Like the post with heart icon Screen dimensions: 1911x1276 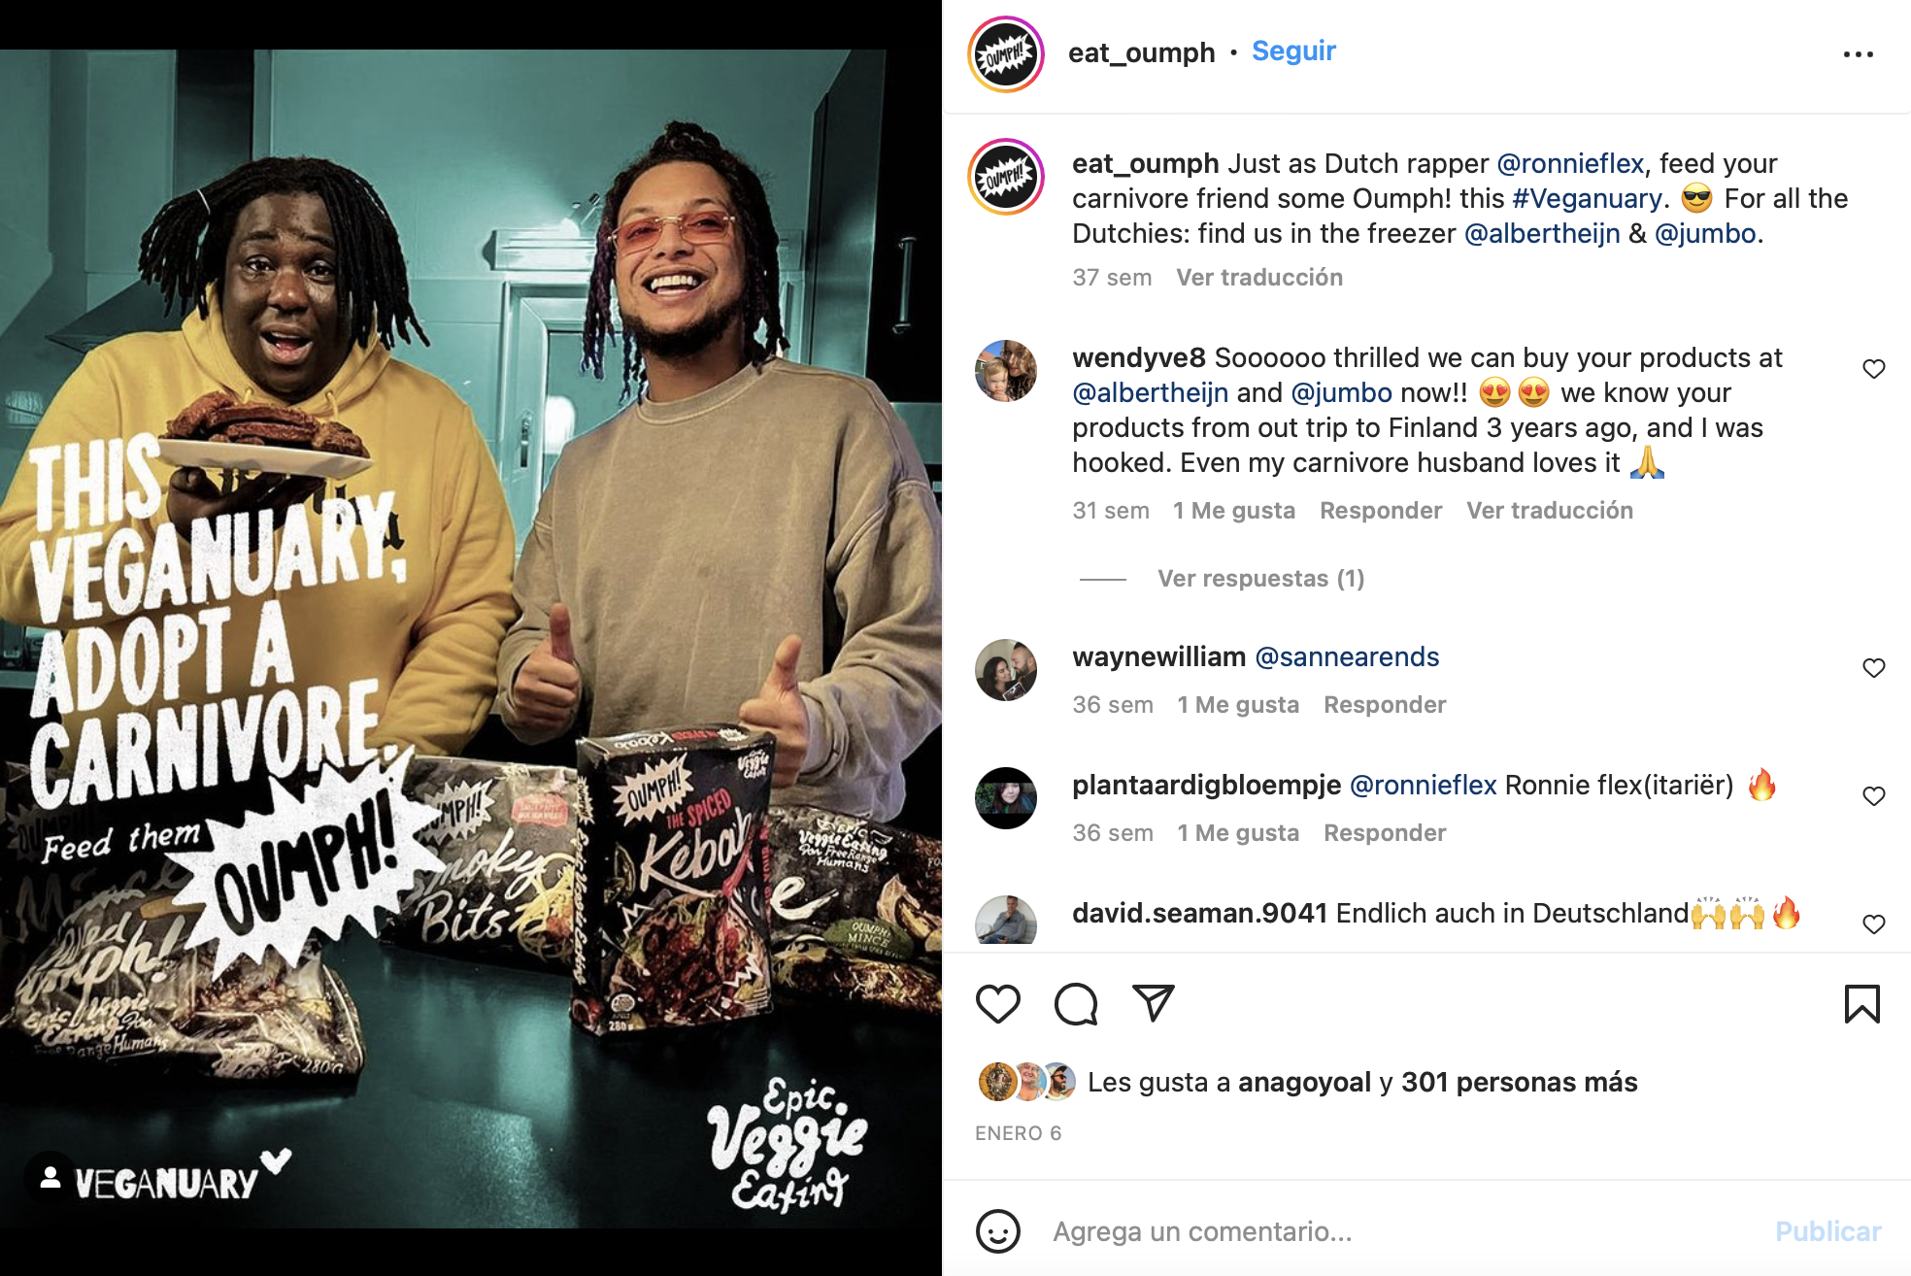tap(997, 1004)
